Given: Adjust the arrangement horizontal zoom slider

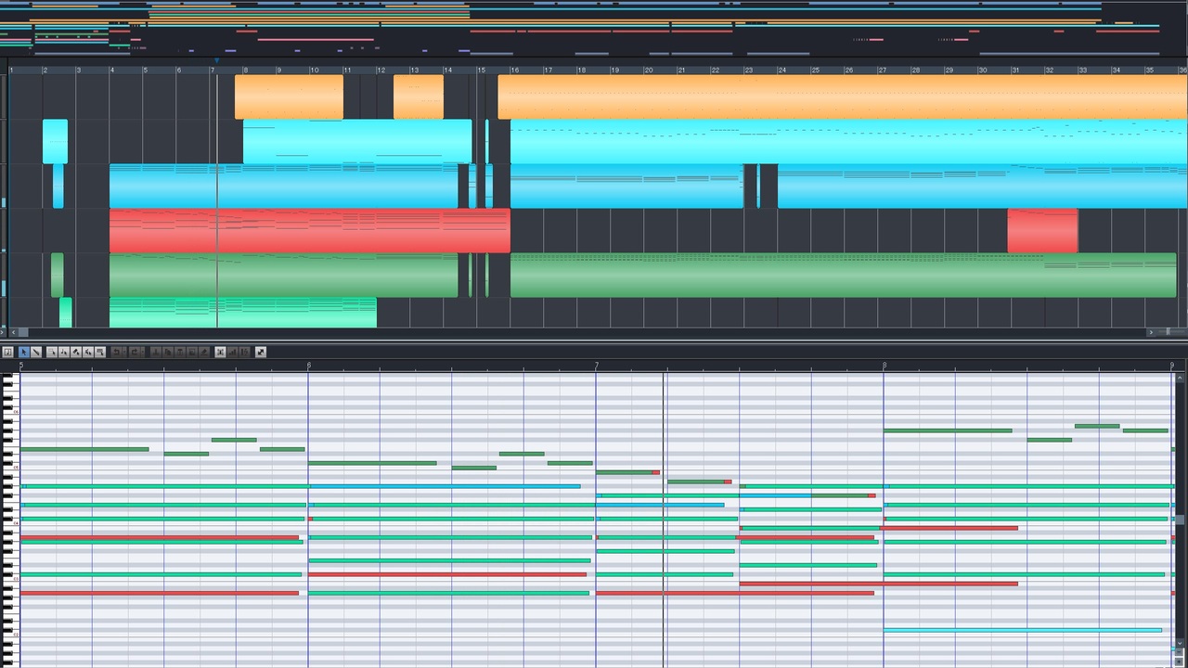Looking at the screenshot, I should click(1168, 331).
